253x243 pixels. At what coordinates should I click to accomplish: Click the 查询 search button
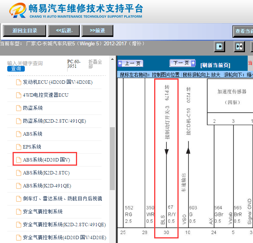16,69
